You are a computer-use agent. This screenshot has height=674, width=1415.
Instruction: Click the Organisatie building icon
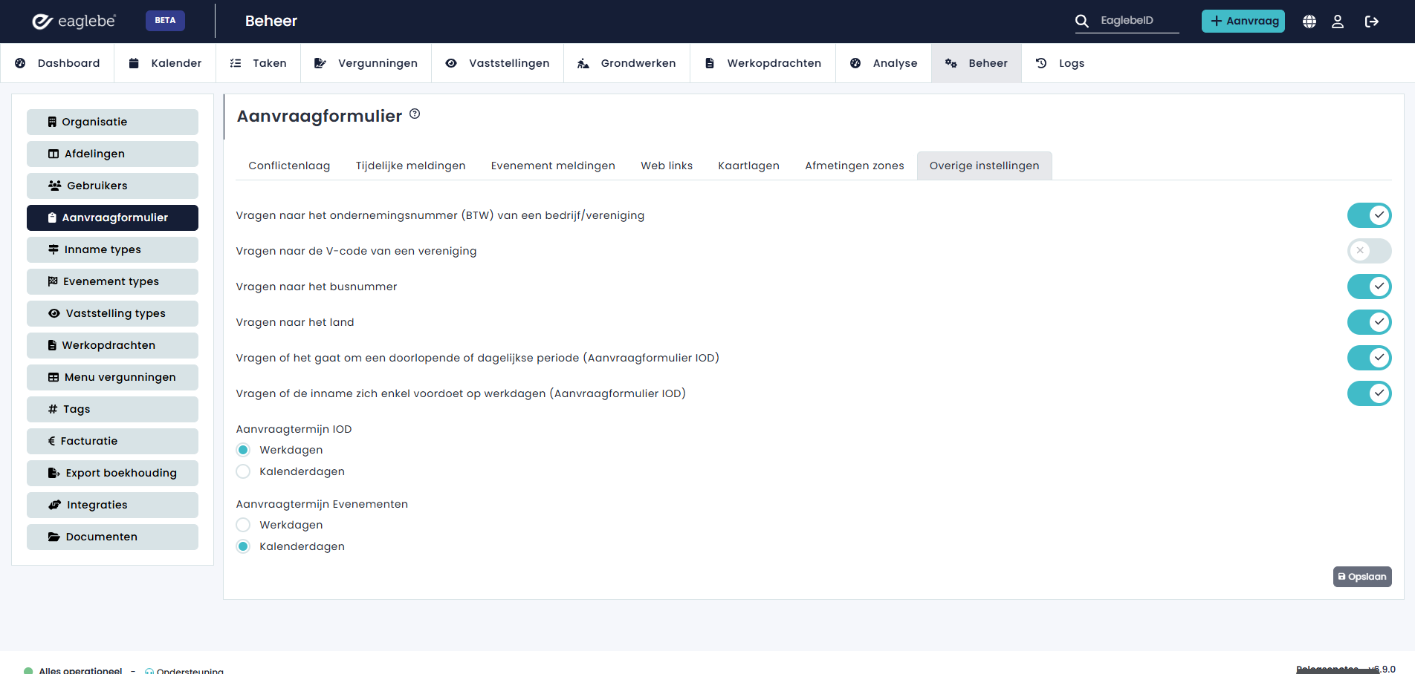(x=52, y=122)
